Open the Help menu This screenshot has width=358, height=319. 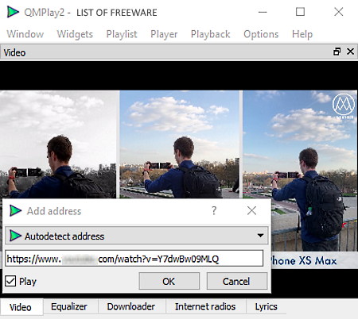tap(302, 34)
